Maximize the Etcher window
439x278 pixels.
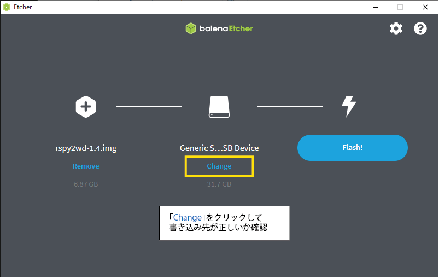tap(400, 7)
